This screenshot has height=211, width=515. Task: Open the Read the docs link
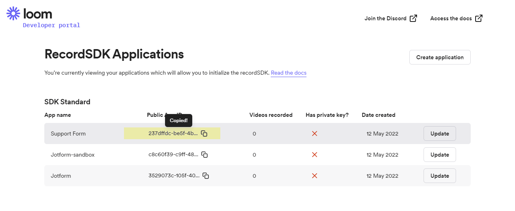click(x=289, y=73)
